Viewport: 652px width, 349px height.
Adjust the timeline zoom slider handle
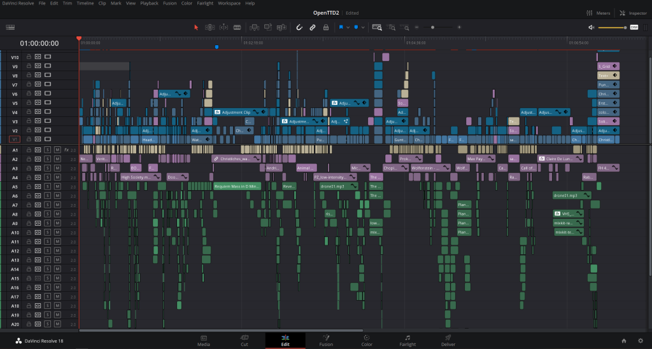click(432, 27)
